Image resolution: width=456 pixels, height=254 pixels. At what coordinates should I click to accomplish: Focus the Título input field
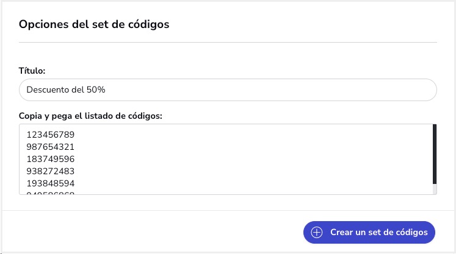(x=228, y=90)
